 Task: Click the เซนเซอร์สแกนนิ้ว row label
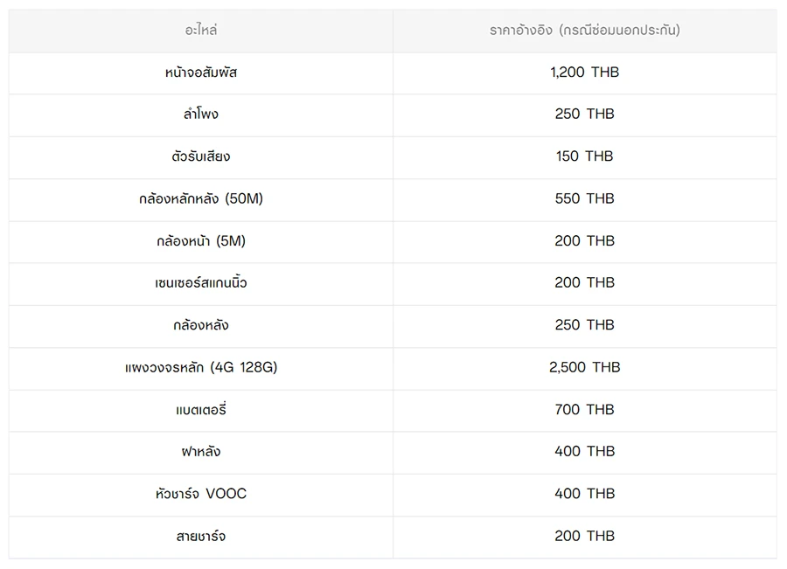[201, 283]
